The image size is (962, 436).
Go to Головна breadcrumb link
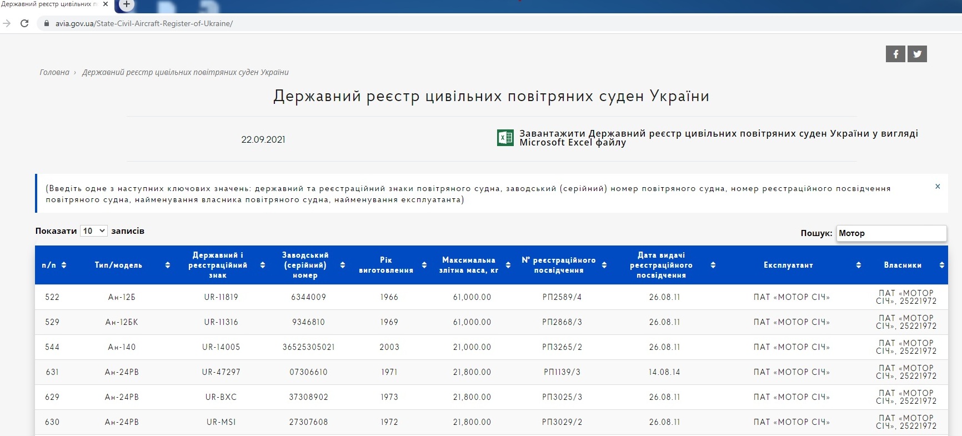(54, 72)
